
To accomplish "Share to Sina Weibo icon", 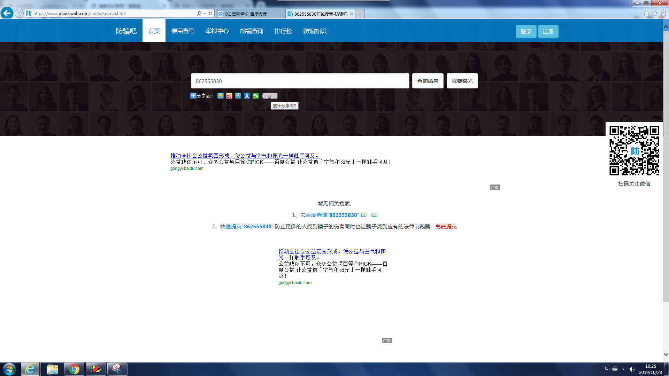I will [x=229, y=96].
